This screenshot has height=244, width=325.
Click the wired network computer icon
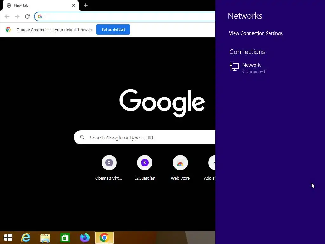(x=234, y=67)
